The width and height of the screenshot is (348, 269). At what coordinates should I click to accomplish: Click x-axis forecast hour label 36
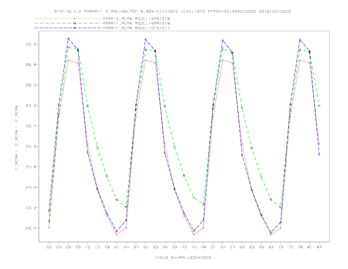(165, 247)
